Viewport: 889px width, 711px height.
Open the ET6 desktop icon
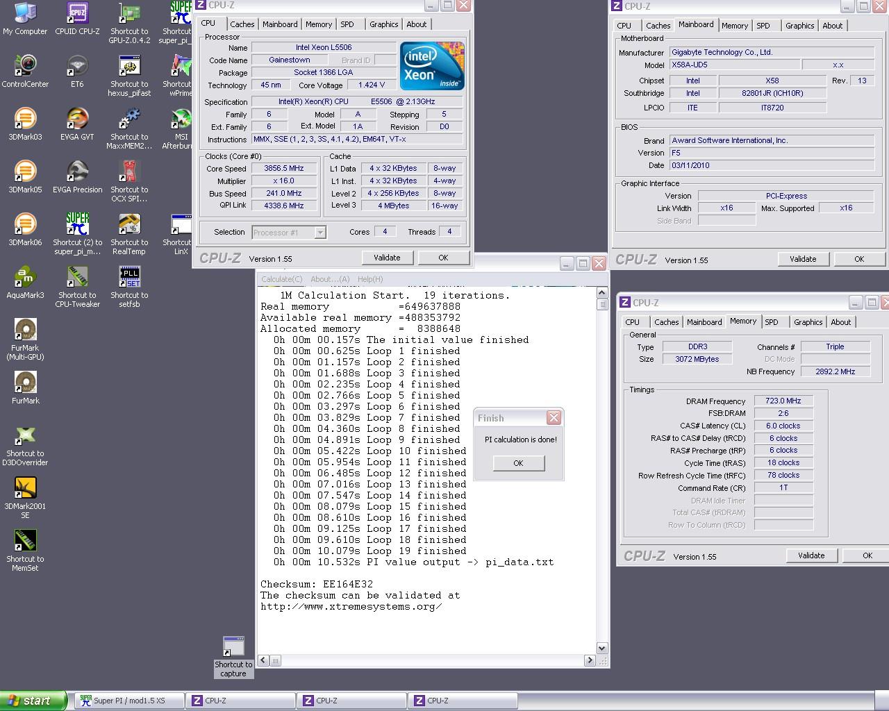(77, 72)
